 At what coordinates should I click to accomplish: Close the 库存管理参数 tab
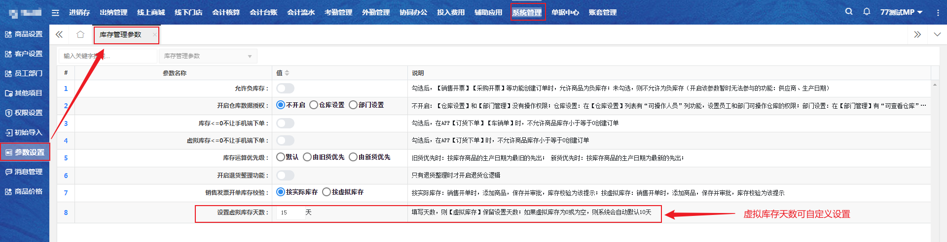tap(154, 34)
